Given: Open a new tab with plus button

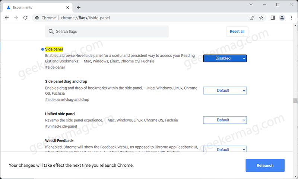Looking at the screenshot, I should coord(79,7).
